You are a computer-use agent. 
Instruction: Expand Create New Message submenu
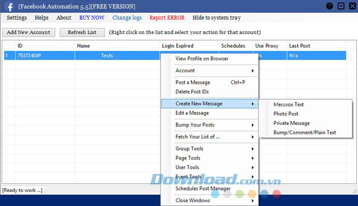tap(210, 104)
